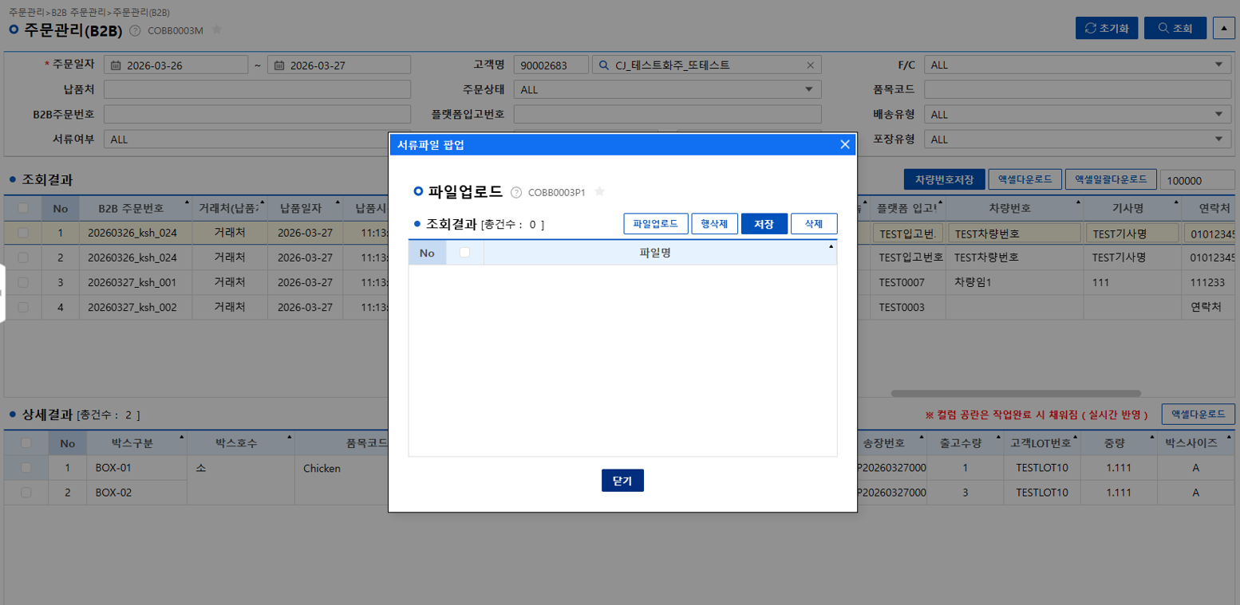Toggle select-all checkbox in popup file grid
The image size is (1240, 605).
pos(465,253)
